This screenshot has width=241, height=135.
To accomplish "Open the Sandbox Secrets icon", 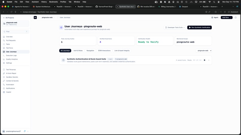I will click(4, 77).
